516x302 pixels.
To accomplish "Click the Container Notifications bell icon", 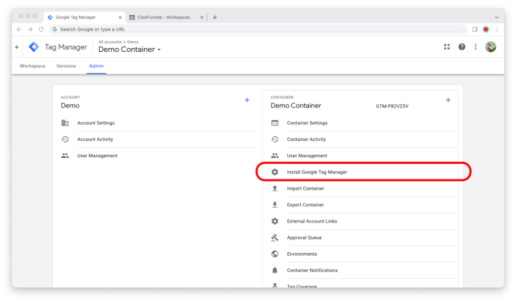I will coord(275,270).
